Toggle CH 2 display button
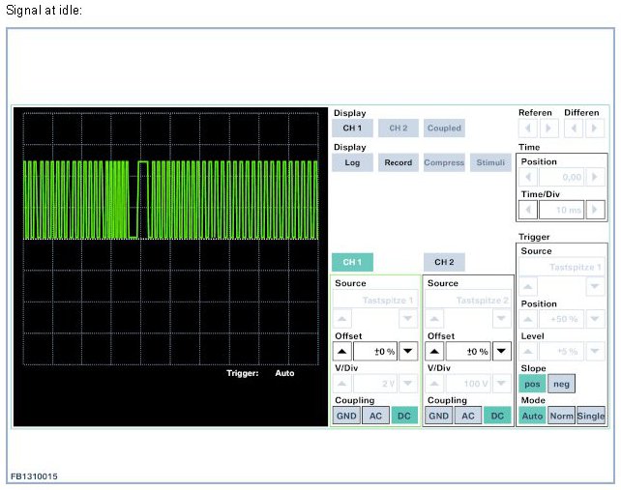This screenshot has height=490, width=621. coord(398,128)
